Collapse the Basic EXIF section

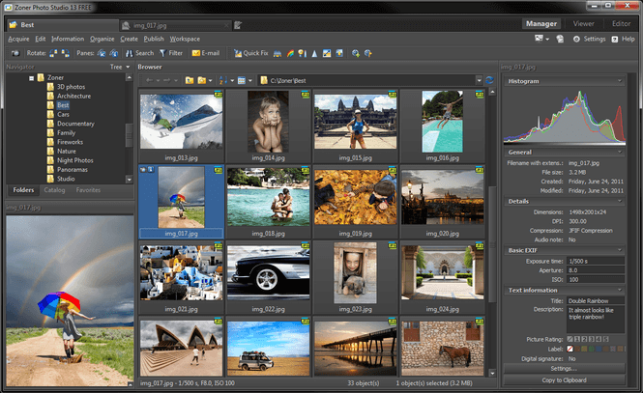coord(618,250)
